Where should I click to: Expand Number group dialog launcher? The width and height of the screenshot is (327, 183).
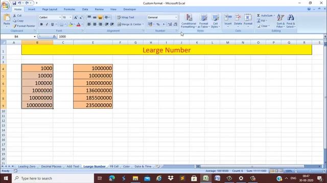(x=177, y=30)
